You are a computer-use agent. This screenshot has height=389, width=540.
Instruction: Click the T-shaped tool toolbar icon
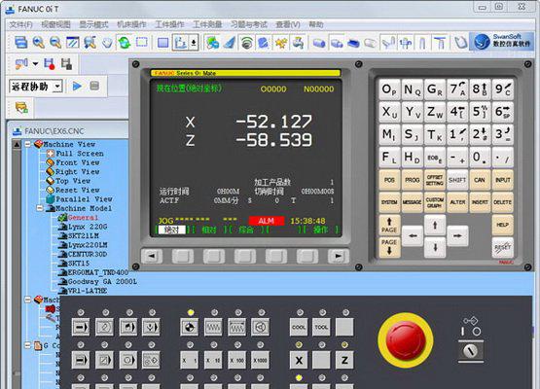[x=440, y=43]
